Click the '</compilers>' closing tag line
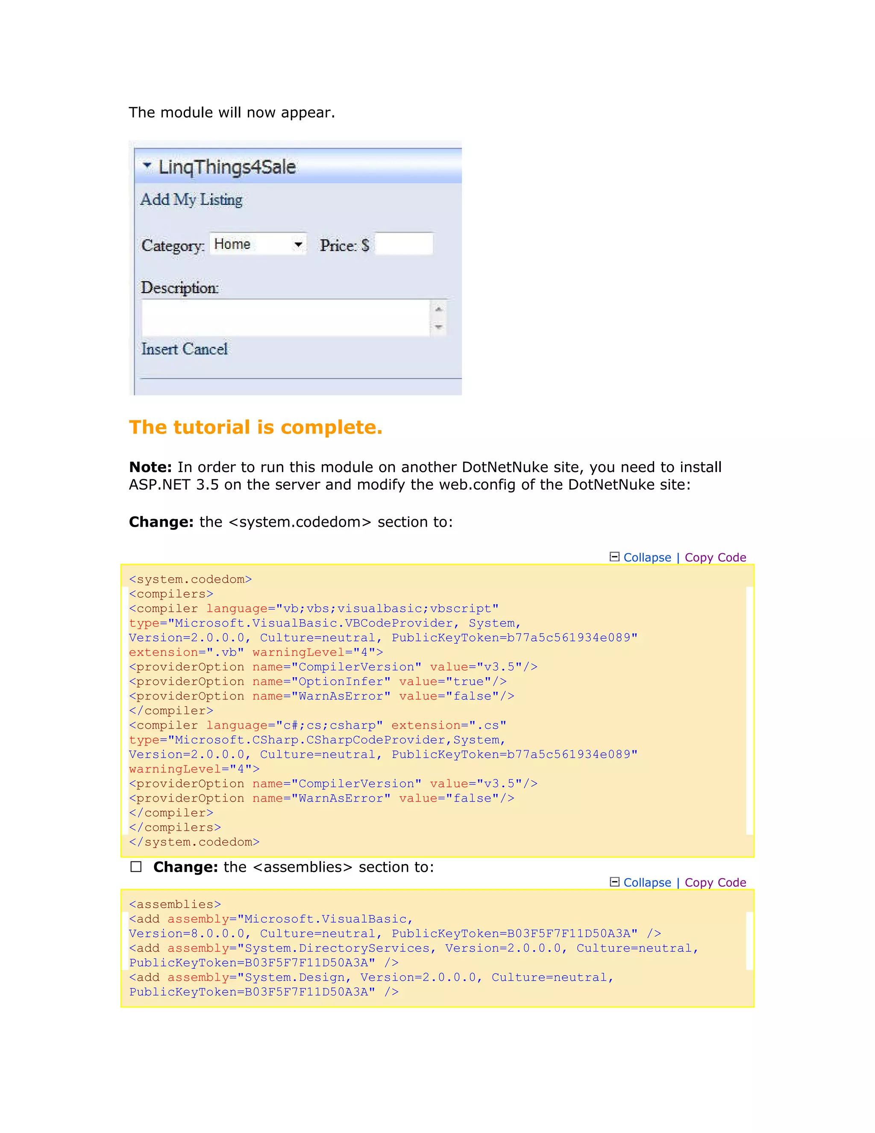Image resolution: width=875 pixels, height=1133 pixels. coord(175,827)
